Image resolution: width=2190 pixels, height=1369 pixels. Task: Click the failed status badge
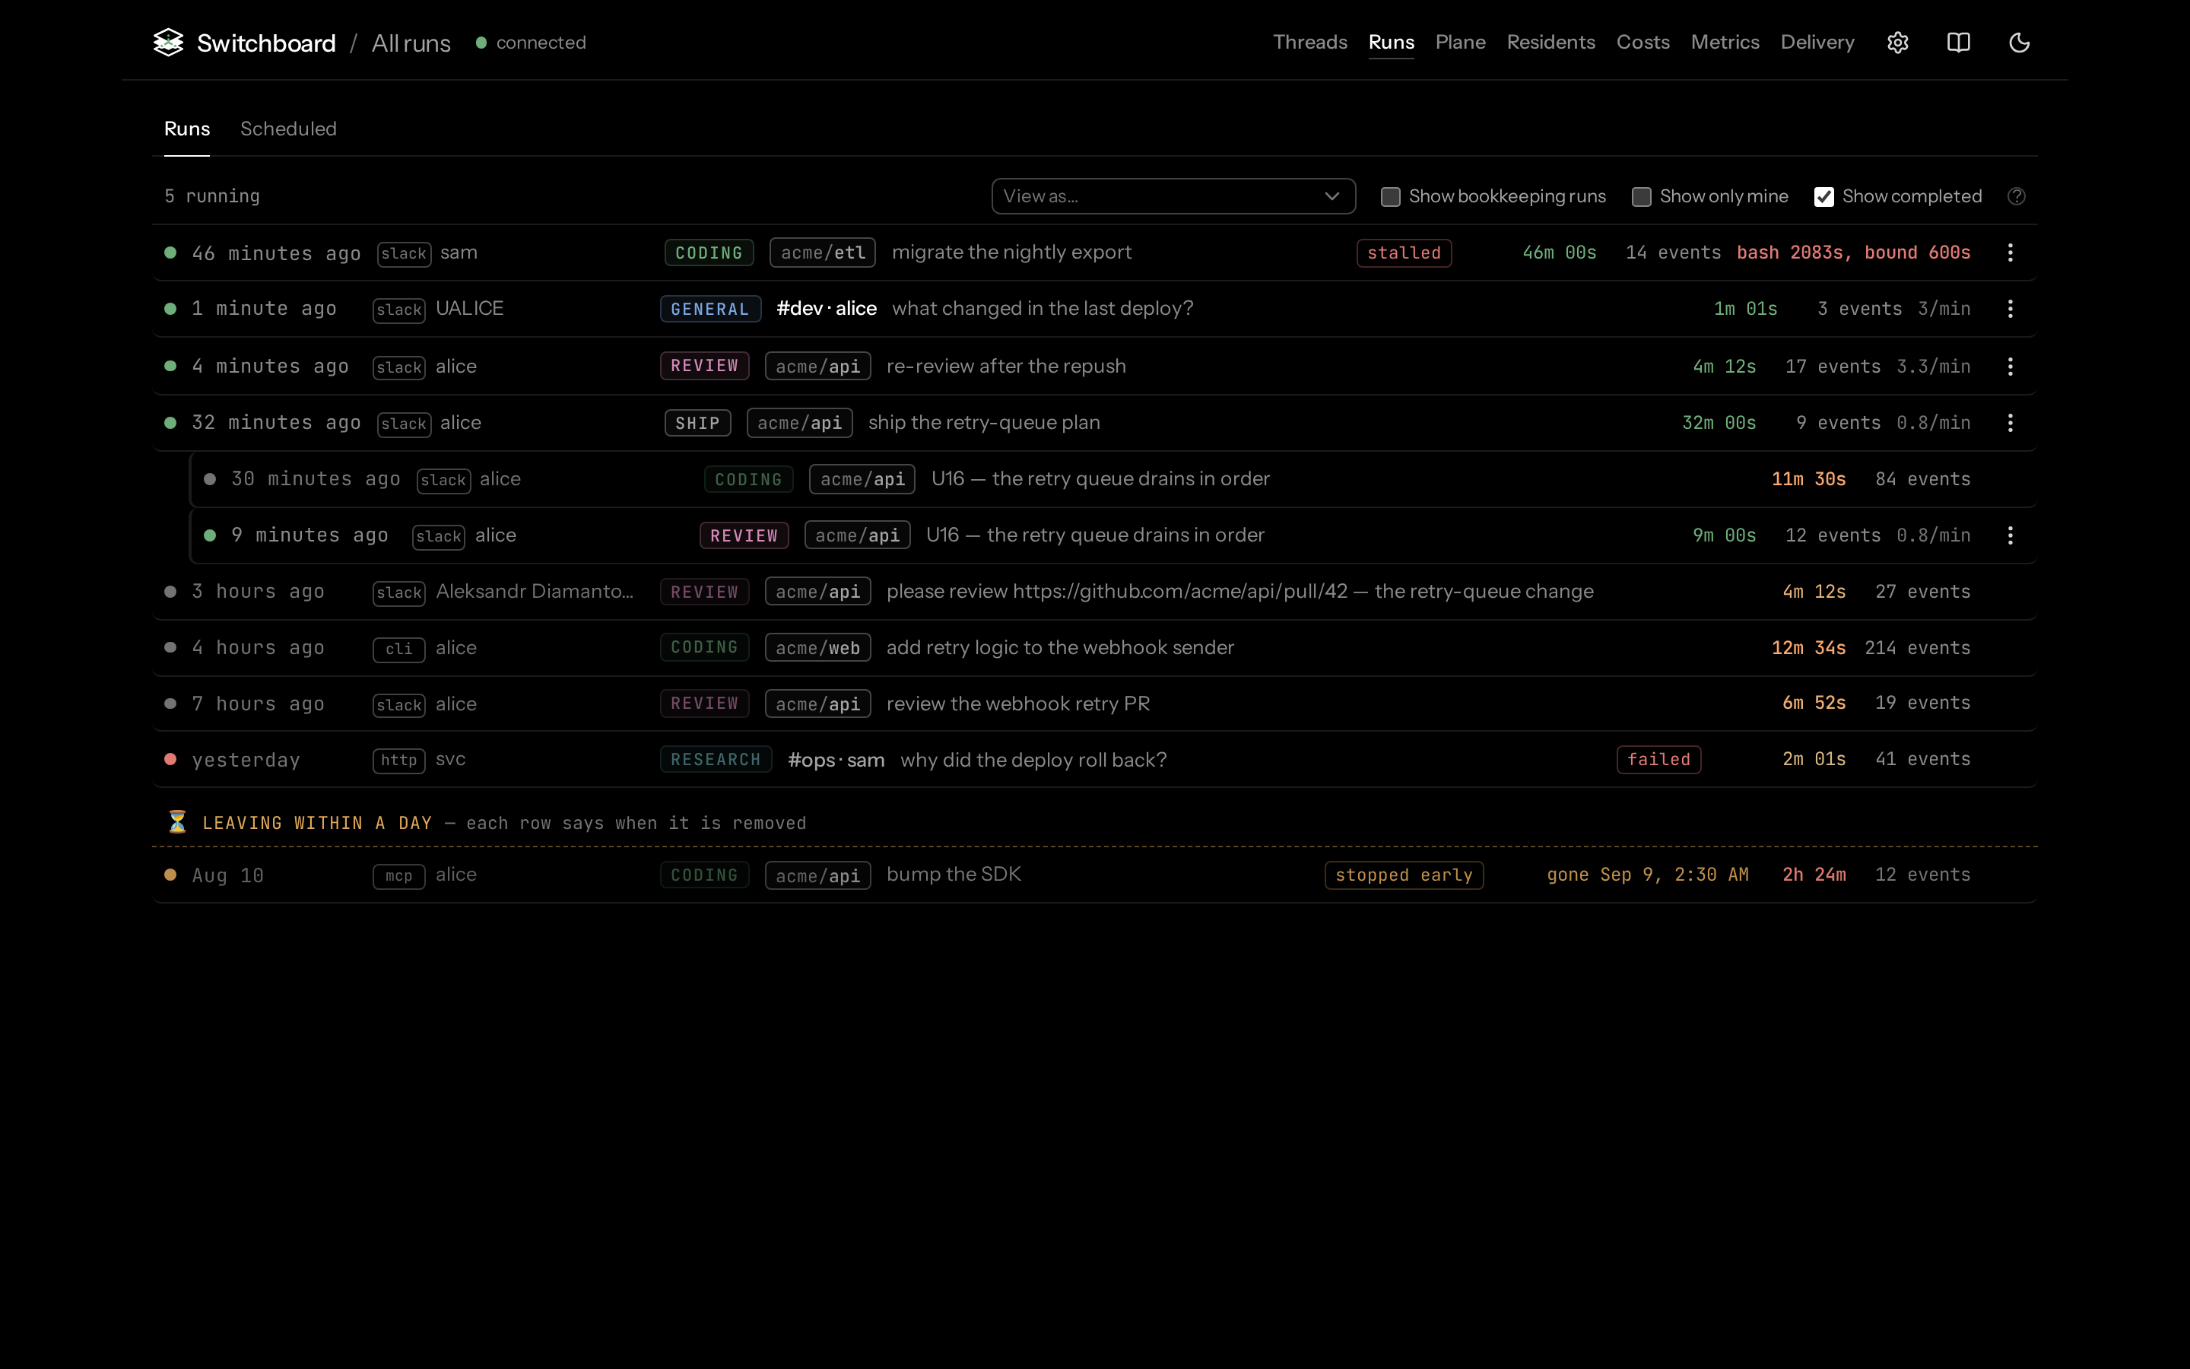pyautogui.click(x=1658, y=759)
